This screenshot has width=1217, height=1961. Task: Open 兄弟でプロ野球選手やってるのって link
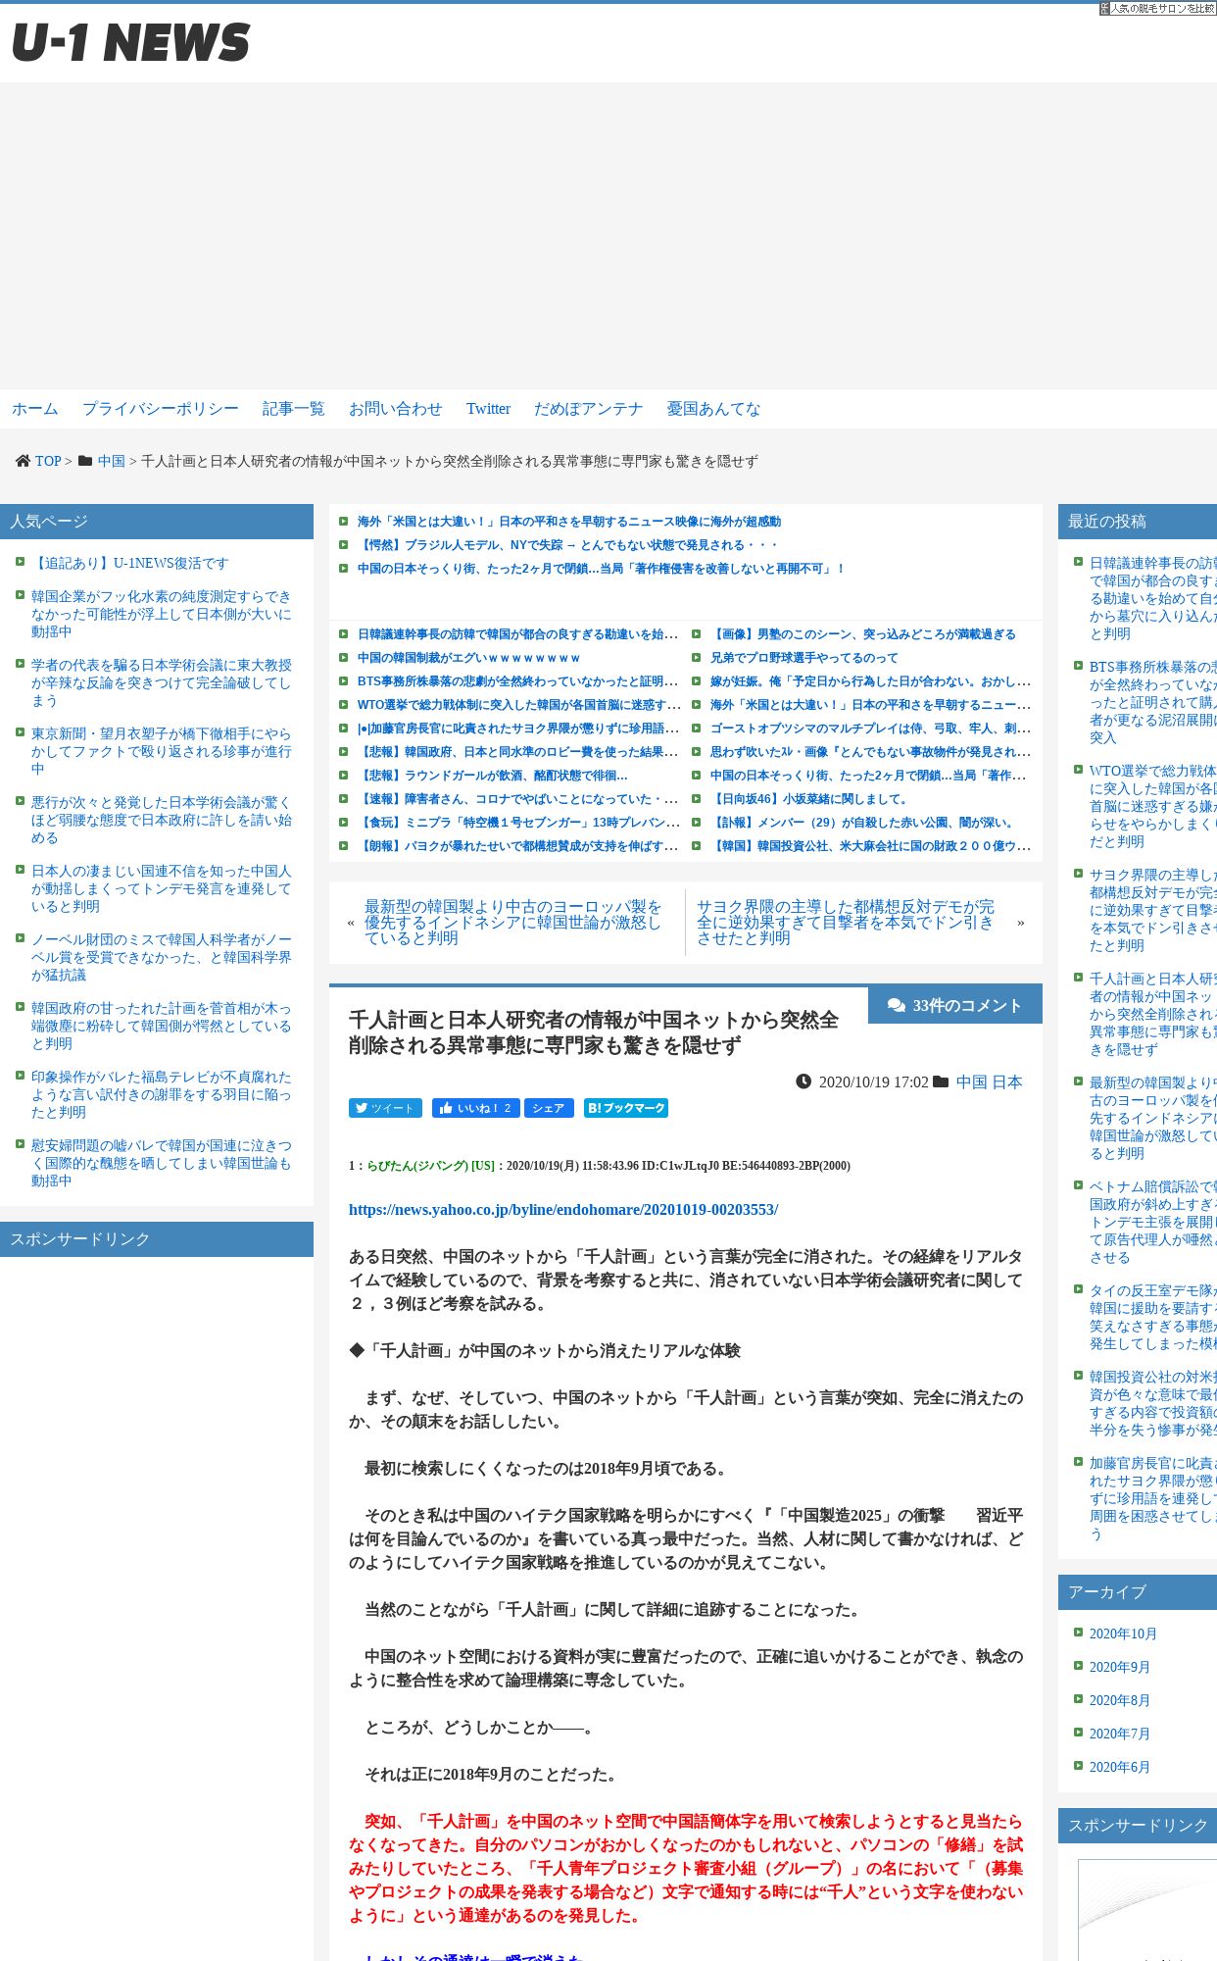(x=804, y=658)
